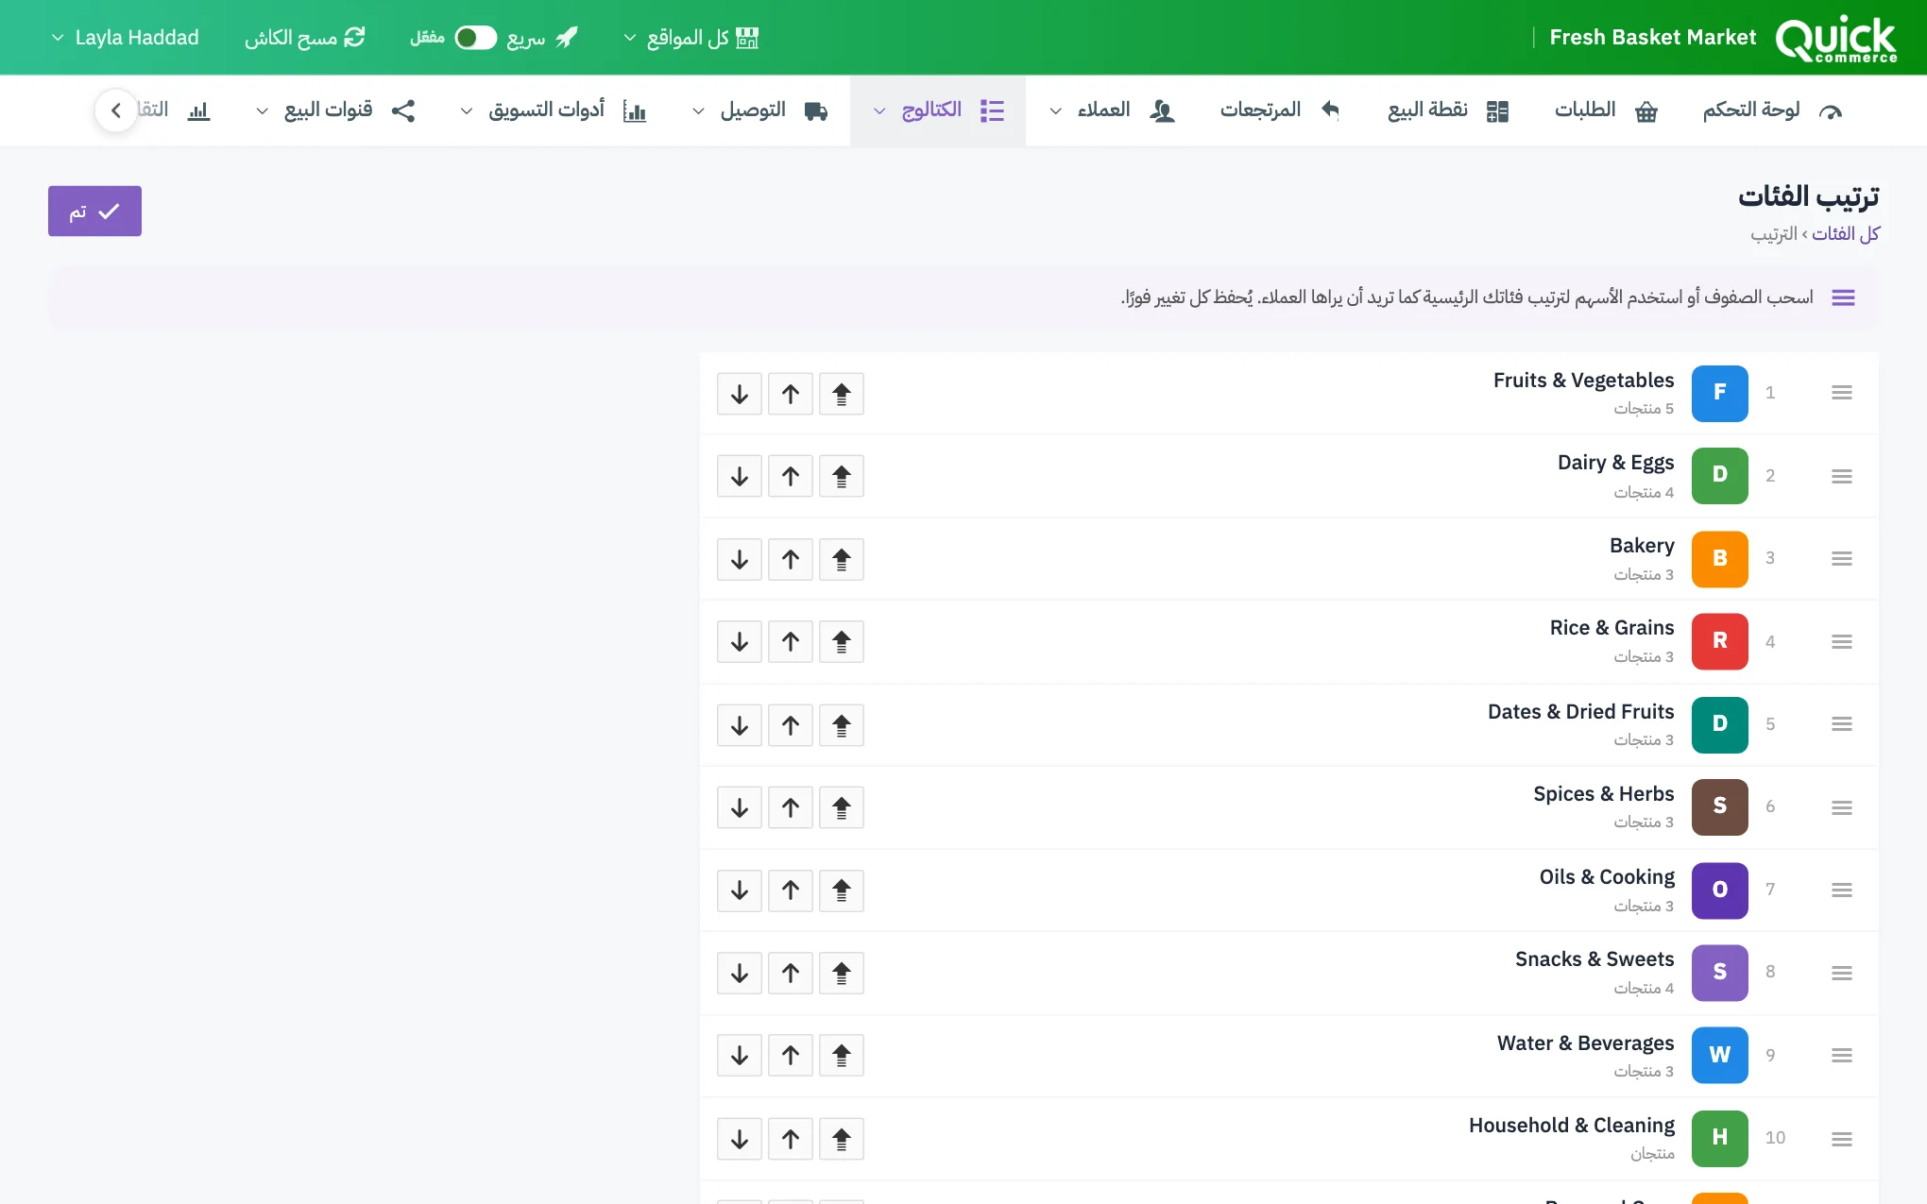Grab the drag handle for Fruits & Vegetables
This screenshot has height=1204, width=1927.
click(x=1841, y=393)
